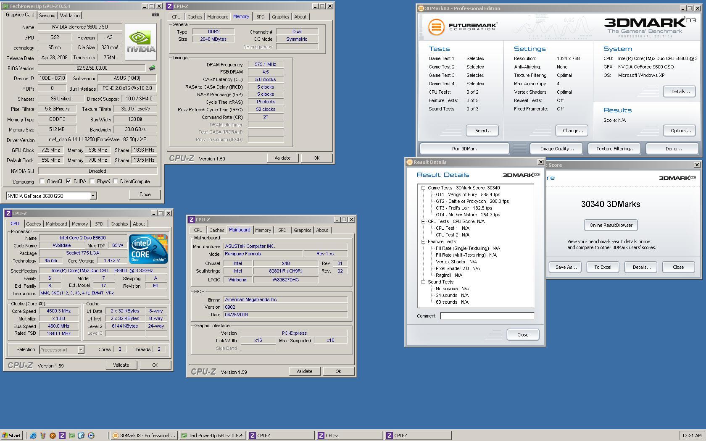Click the Run 3DMark button
Image resolution: width=706 pixels, height=441 pixels.
coord(464,149)
